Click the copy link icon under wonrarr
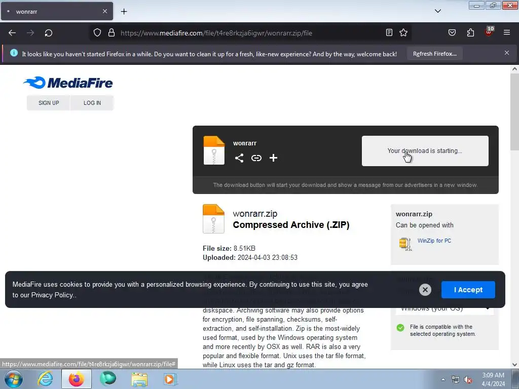Screen dimensions: 519x389 click(x=256, y=158)
